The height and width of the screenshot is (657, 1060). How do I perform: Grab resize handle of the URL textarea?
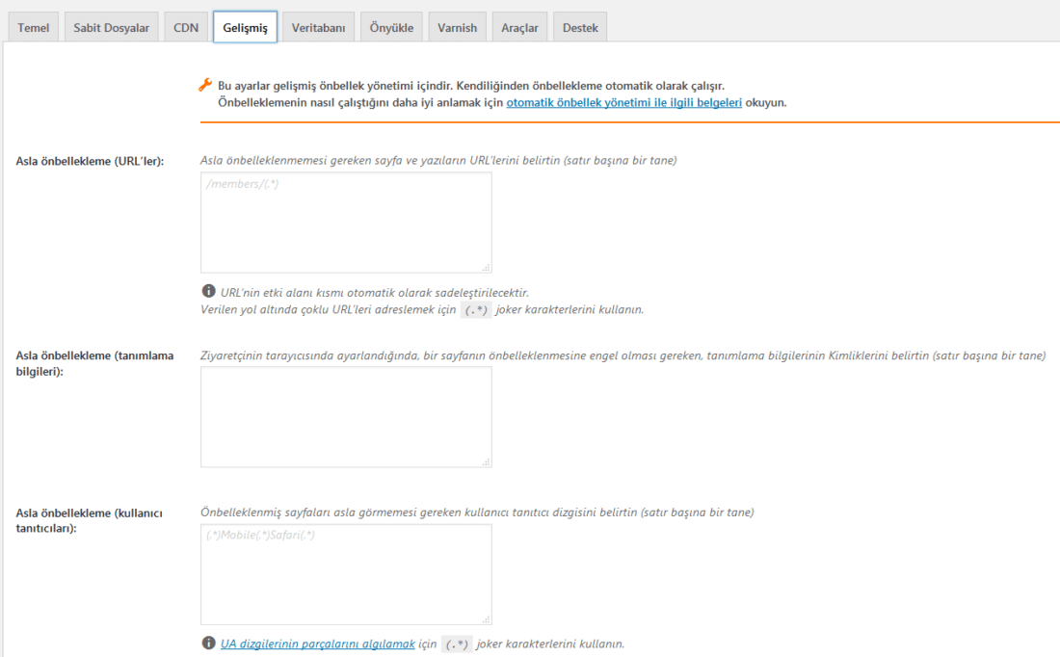tap(486, 268)
